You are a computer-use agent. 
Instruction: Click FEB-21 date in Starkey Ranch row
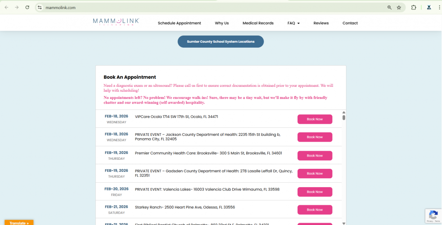[117, 207]
